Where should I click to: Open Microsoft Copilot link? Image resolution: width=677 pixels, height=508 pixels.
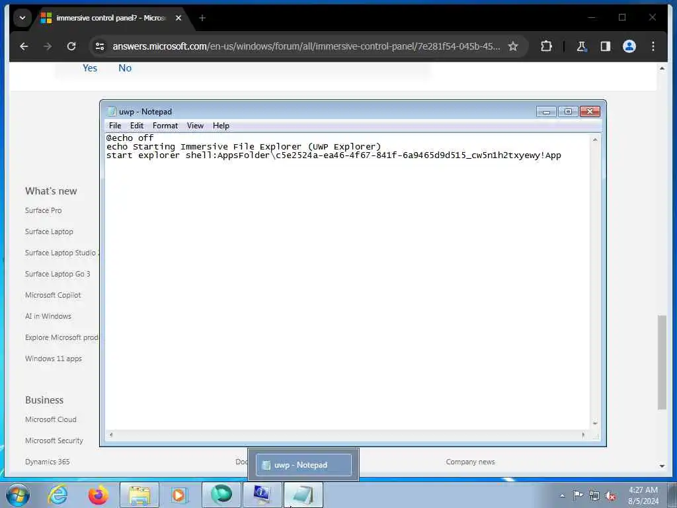(53, 295)
